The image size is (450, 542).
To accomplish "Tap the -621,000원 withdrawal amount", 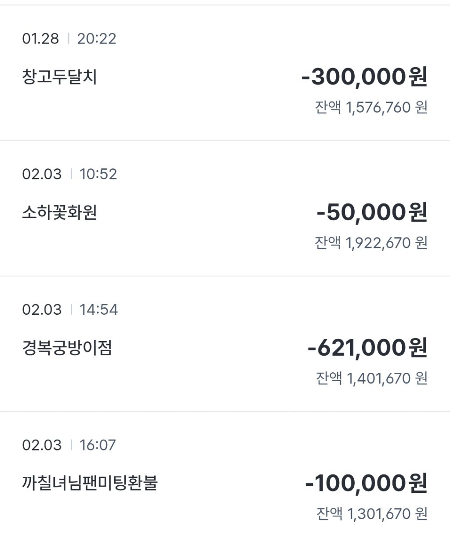I will [367, 348].
